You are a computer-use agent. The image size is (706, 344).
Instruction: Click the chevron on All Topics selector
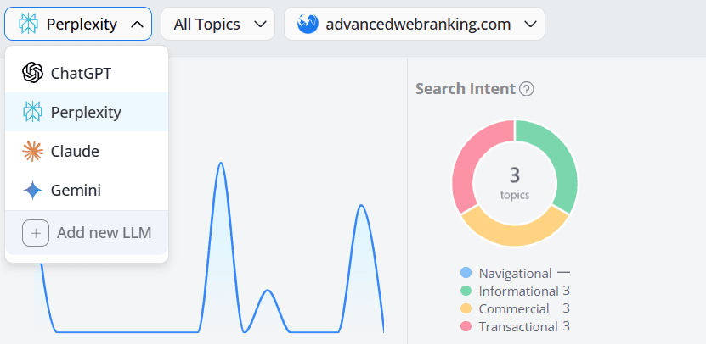click(260, 25)
